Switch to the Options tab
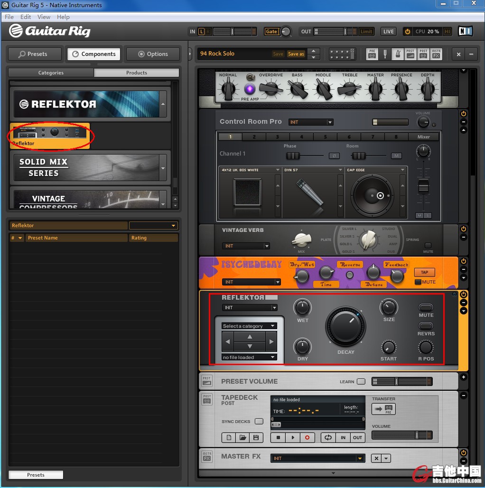 [153, 54]
